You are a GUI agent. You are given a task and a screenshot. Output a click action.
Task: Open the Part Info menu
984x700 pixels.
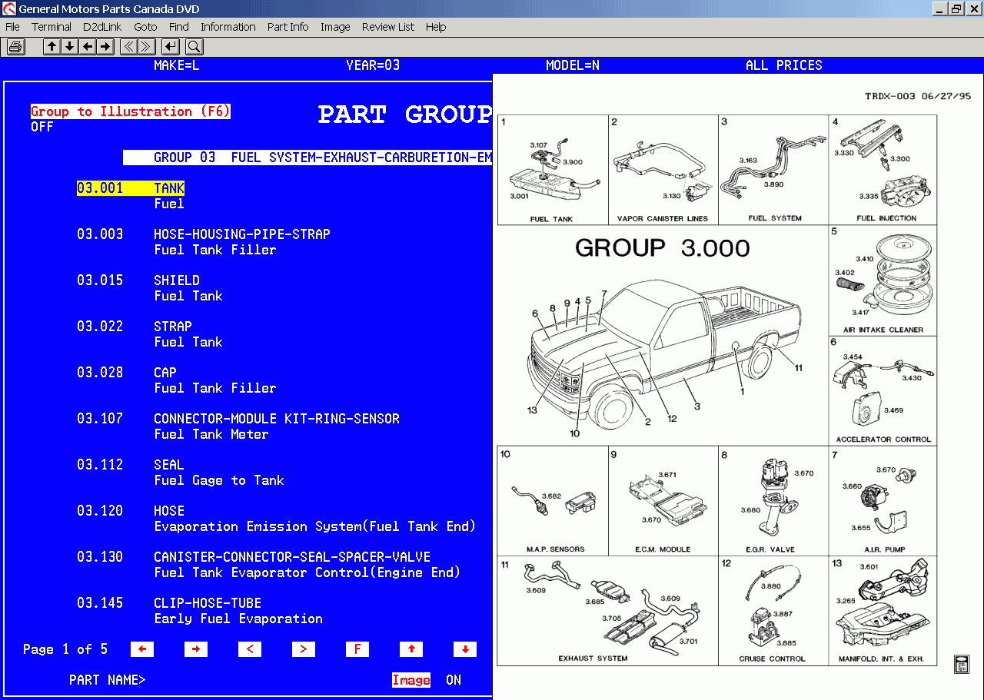point(288,27)
